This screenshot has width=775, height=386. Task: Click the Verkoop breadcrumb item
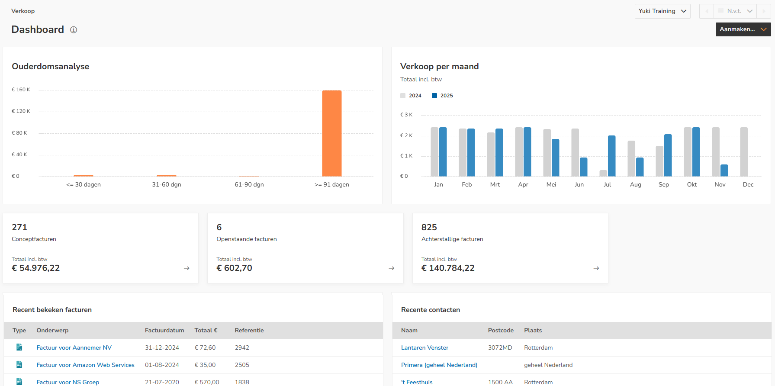(23, 11)
